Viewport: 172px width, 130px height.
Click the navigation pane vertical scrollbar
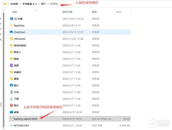tap(4, 70)
